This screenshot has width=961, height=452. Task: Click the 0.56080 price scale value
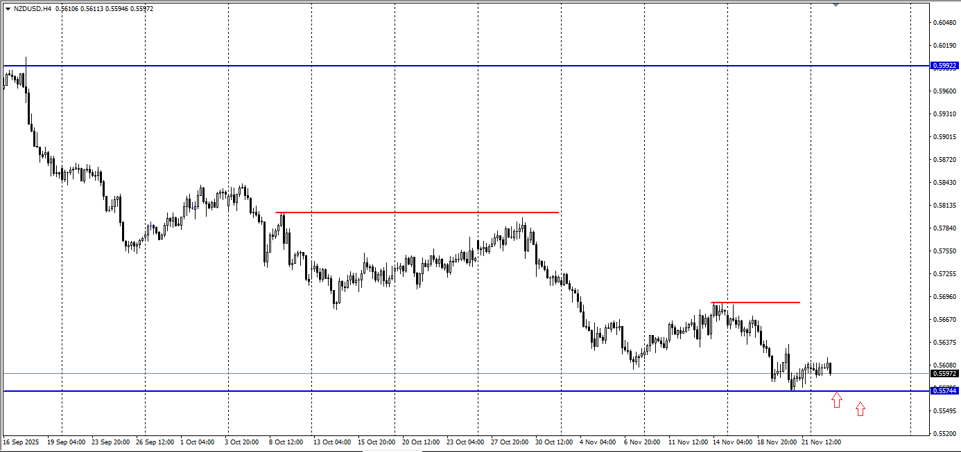[x=944, y=365]
